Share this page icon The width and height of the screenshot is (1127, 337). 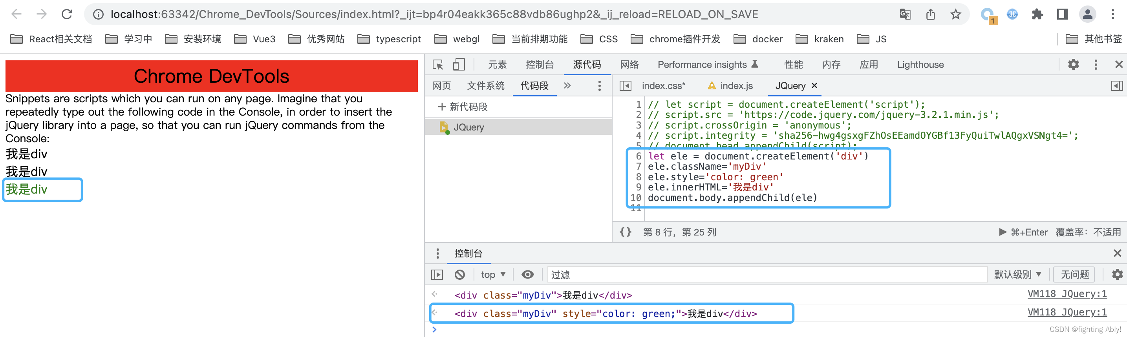point(931,14)
